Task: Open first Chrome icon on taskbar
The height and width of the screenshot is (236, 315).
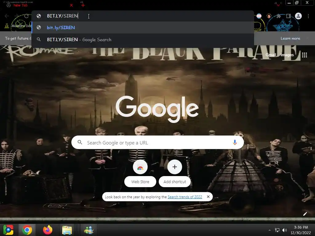Action: click(8, 230)
